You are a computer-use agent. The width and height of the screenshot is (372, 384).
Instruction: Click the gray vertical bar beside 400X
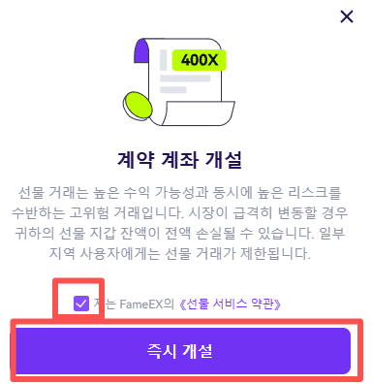pyautogui.click(x=164, y=60)
